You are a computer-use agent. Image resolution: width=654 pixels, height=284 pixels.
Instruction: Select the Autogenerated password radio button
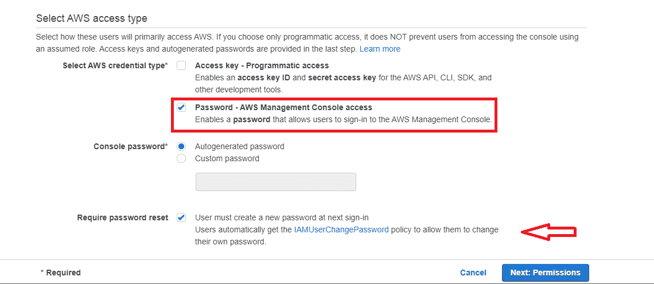(x=181, y=146)
